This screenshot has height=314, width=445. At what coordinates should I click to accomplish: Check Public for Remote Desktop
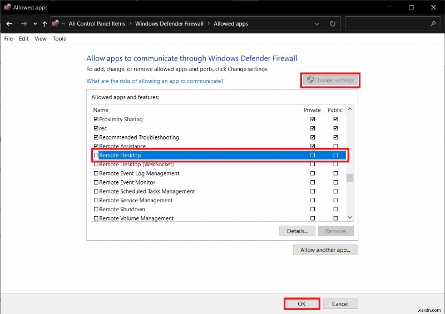[335, 155]
